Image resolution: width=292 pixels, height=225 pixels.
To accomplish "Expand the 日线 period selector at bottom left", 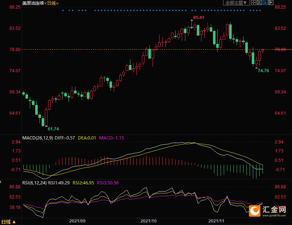I will coord(9,222).
